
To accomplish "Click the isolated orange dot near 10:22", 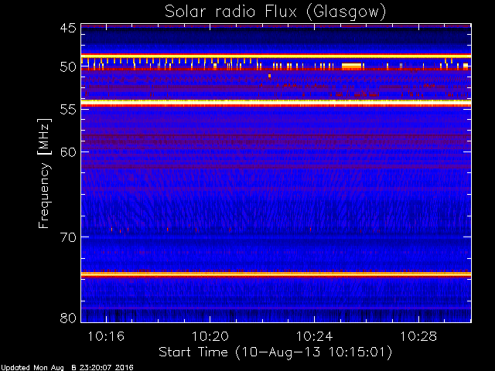I will (x=269, y=76).
